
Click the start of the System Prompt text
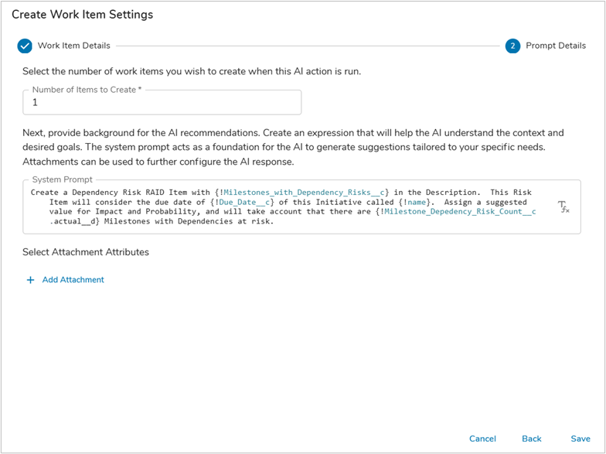pyautogui.click(x=32, y=193)
